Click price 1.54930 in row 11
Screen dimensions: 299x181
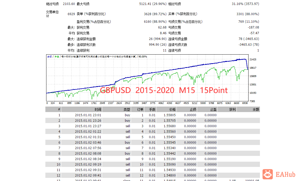[x=169, y=170]
